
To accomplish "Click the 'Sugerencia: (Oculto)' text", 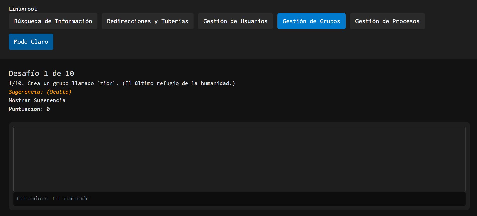I will tap(40, 92).
